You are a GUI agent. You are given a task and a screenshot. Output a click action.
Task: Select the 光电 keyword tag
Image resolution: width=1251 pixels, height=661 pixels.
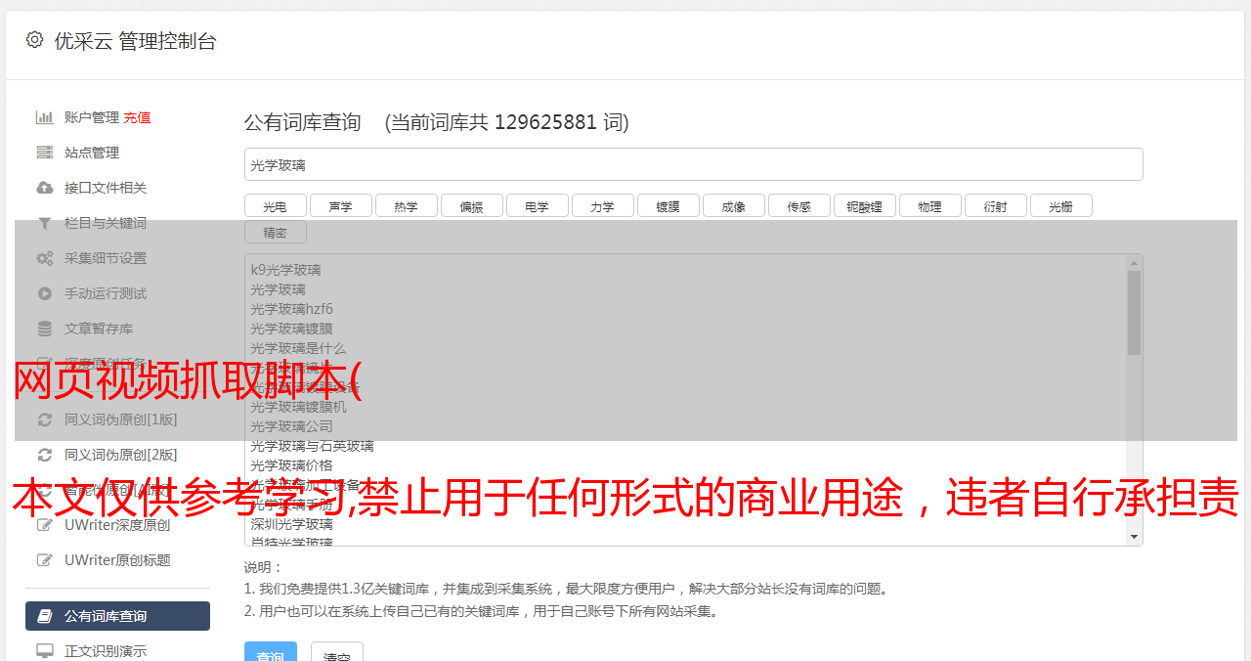[x=275, y=206]
